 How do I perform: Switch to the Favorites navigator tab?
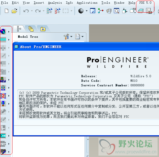(43, 29)
